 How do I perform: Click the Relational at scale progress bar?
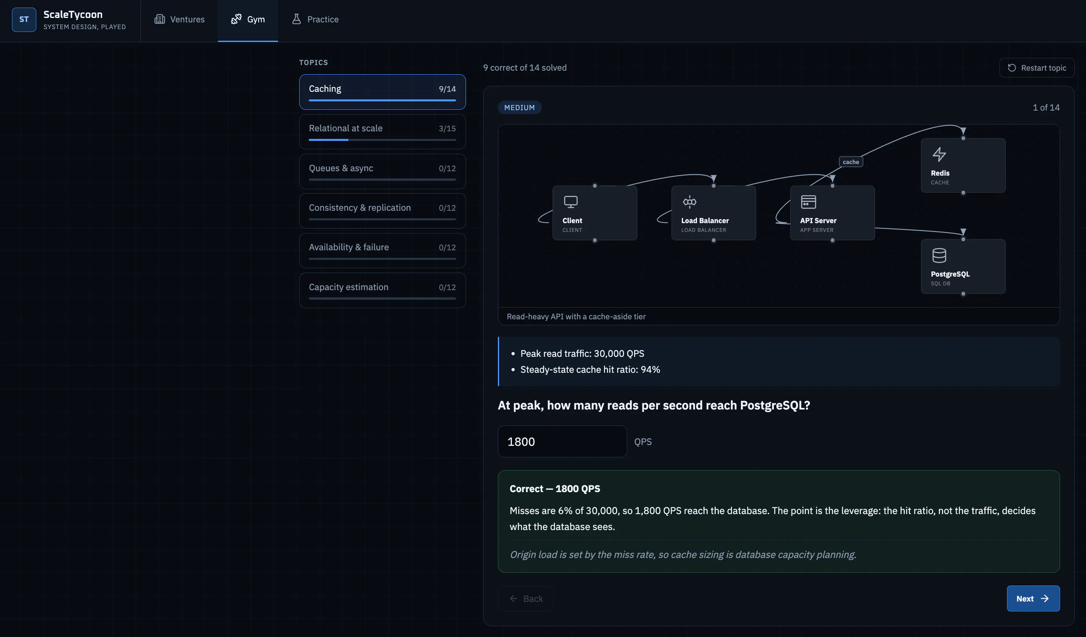click(382, 140)
